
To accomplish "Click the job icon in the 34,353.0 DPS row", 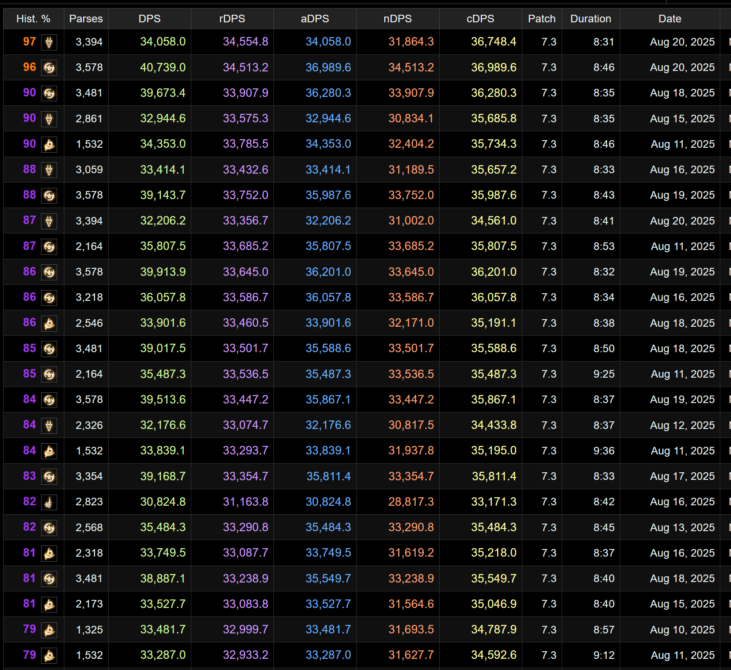I will tap(49, 145).
